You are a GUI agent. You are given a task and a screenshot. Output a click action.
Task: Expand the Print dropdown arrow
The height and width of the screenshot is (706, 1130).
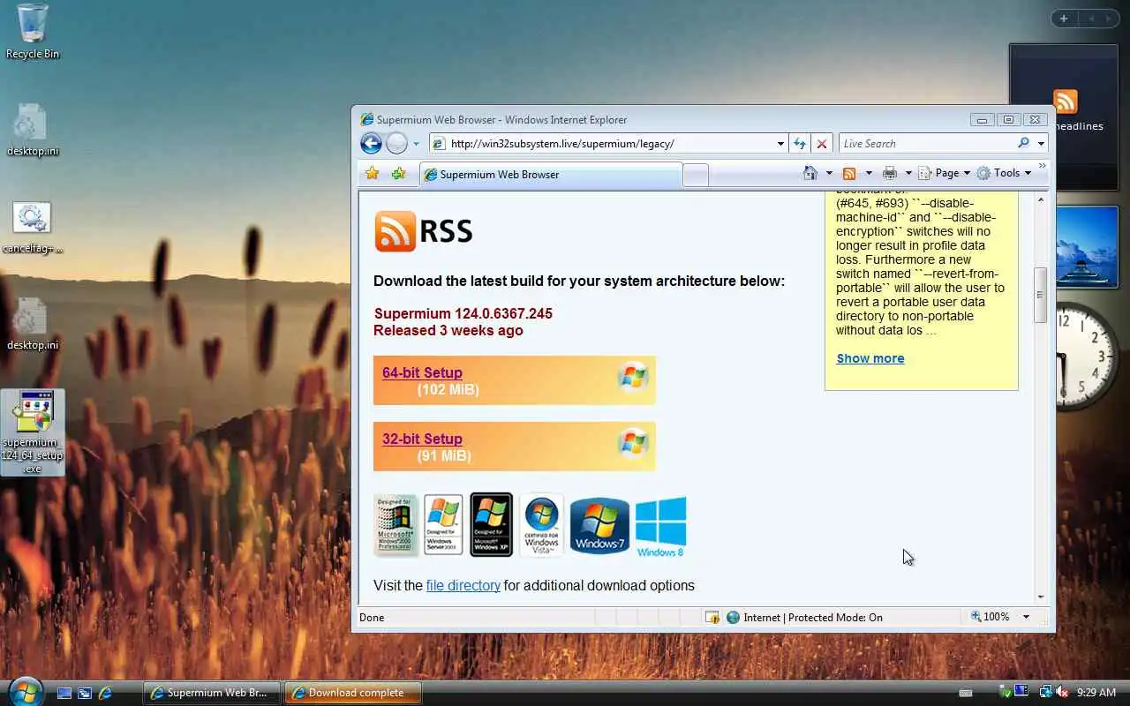pos(908,173)
